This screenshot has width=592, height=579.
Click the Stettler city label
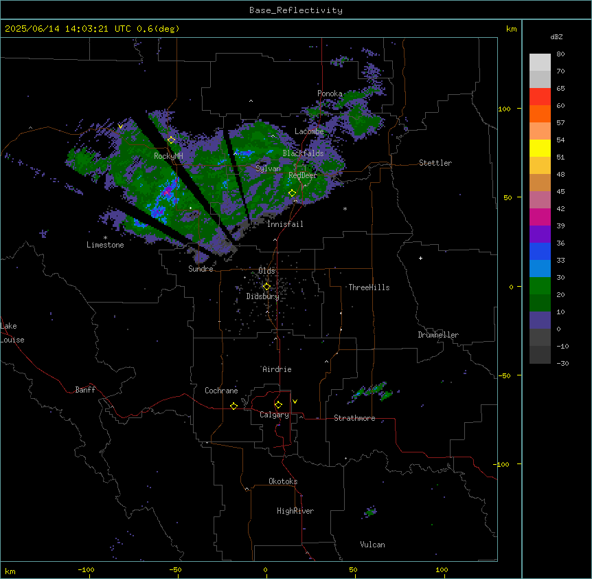tap(435, 163)
